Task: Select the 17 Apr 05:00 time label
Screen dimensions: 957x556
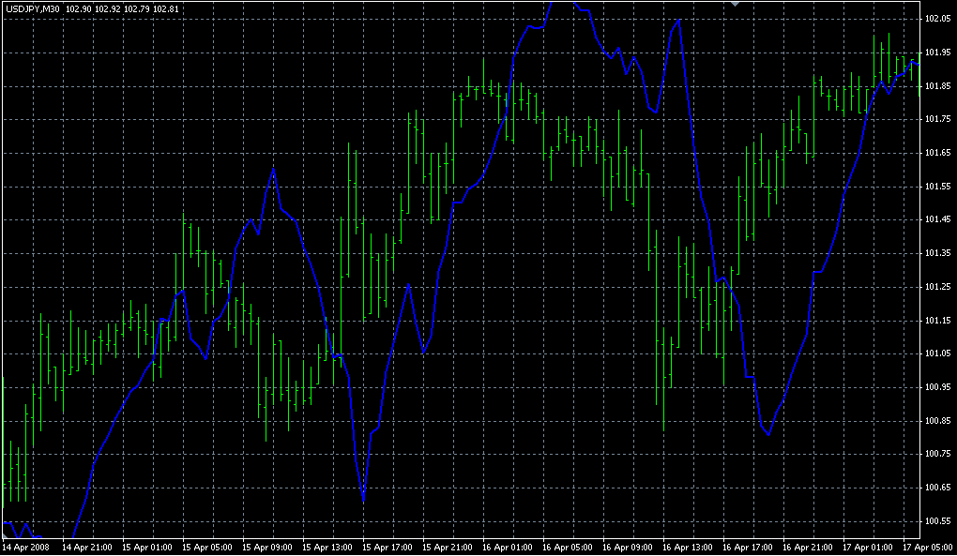Action: (x=929, y=547)
